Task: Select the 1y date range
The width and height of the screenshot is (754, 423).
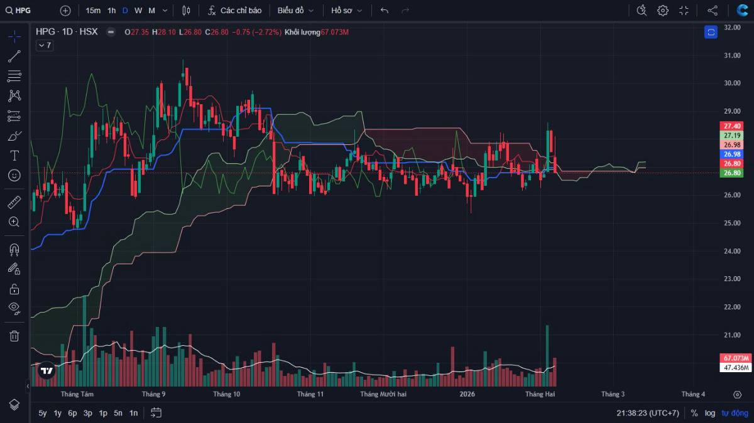Action: point(58,413)
